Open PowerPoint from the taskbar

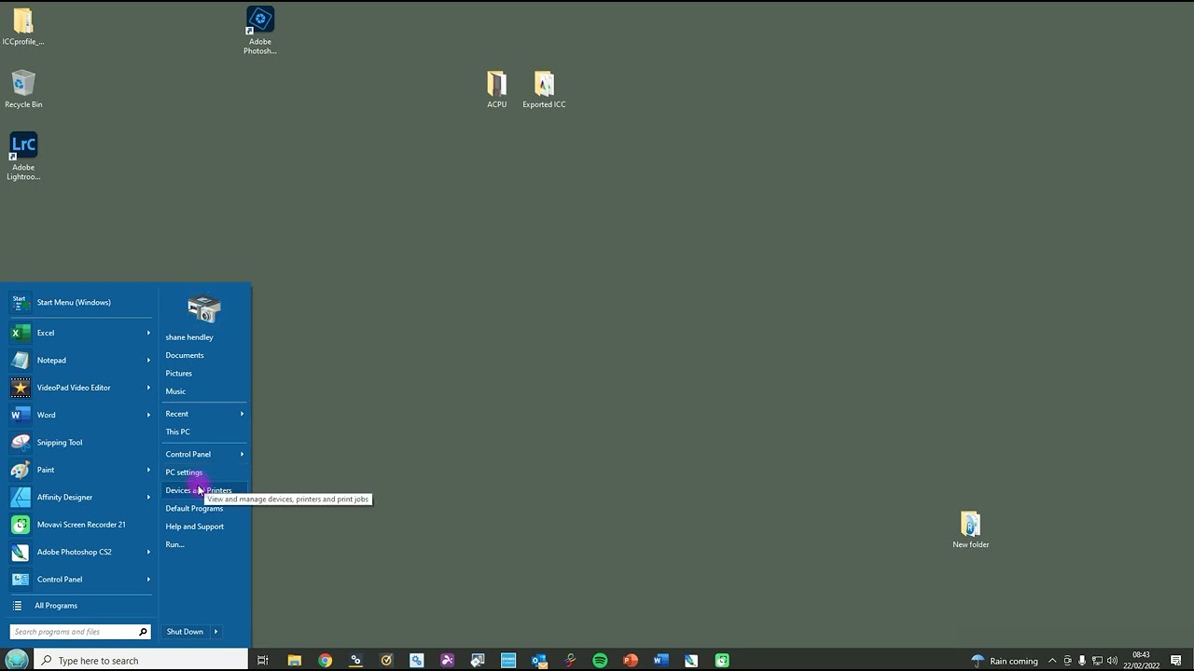pyautogui.click(x=631, y=661)
